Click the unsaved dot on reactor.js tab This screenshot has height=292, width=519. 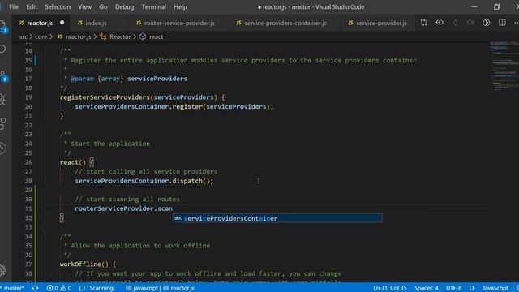point(62,23)
